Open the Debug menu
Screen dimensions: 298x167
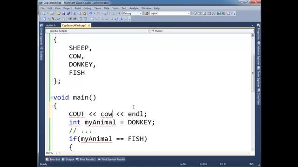click(x=88, y=8)
